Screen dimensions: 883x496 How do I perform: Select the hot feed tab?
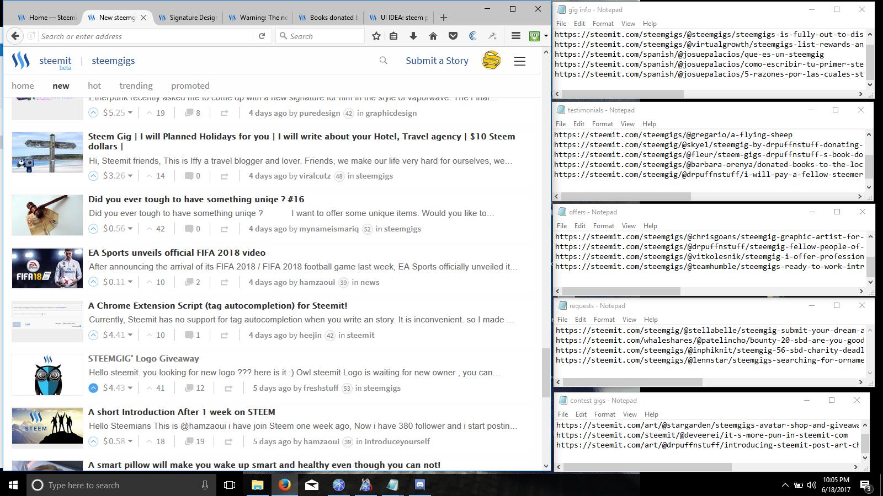(x=94, y=86)
